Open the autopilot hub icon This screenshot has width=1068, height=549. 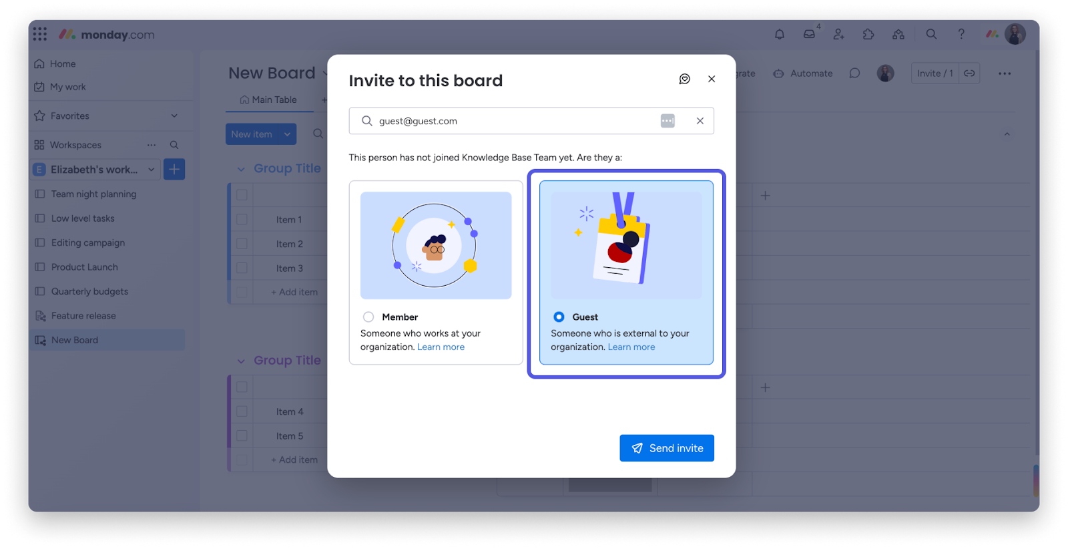(x=898, y=34)
